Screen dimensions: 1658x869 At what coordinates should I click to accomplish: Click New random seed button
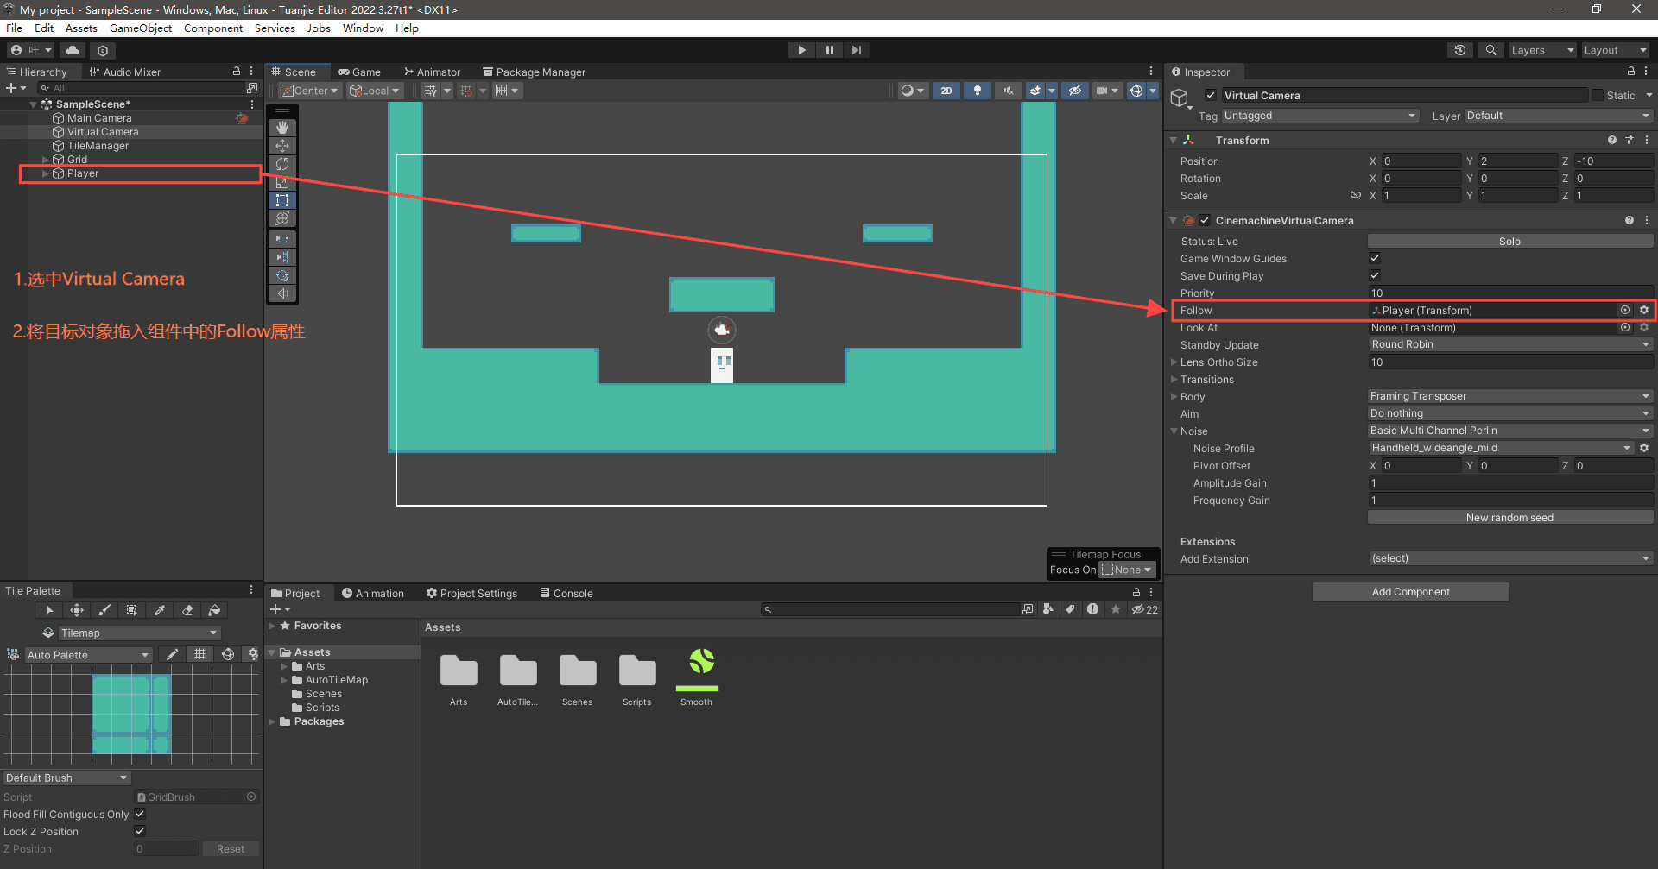click(1510, 518)
